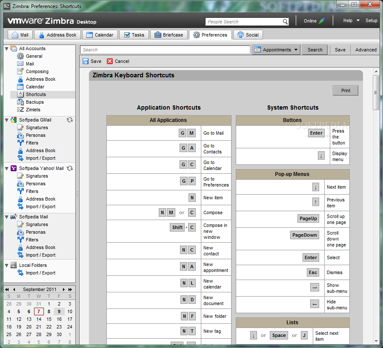Open Import / Export under Local Folders
Viewport: 383px width, 348px height.
[40, 273]
